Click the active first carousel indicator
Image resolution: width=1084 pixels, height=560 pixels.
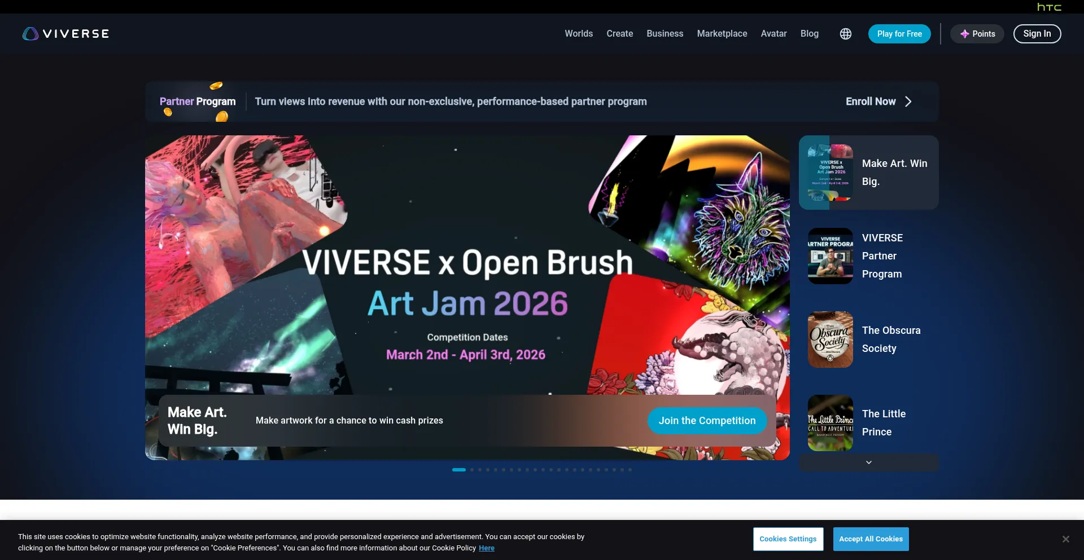(459, 470)
